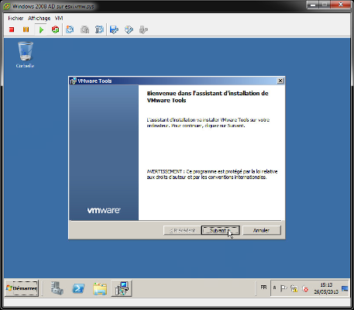The width and height of the screenshot is (354, 310).
Task: Click the Suivant button in the wizard
Action: pyautogui.click(x=220, y=230)
